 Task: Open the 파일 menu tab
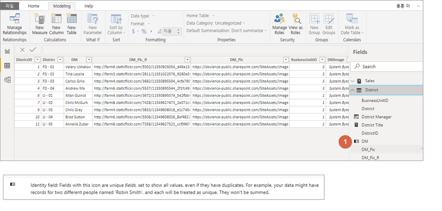click(x=10, y=6)
